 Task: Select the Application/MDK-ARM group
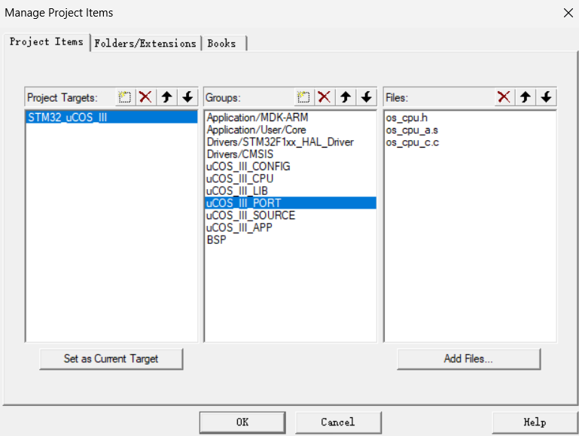(x=290, y=117)
